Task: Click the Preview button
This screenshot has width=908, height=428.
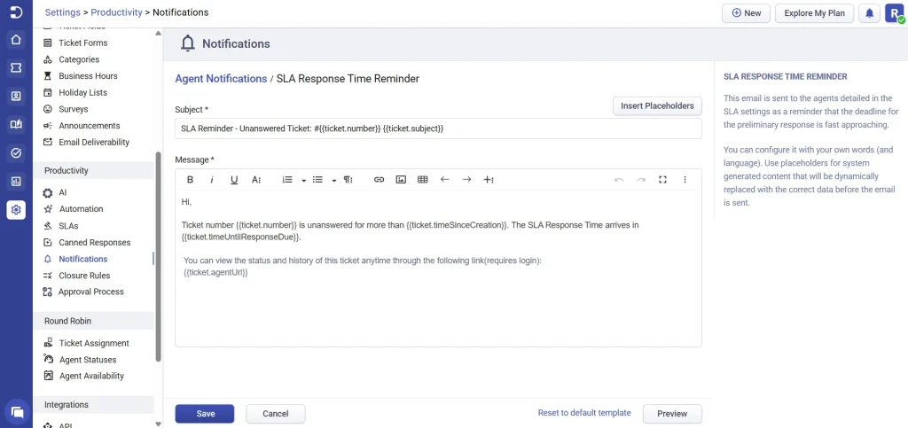Action: point(672,414)
